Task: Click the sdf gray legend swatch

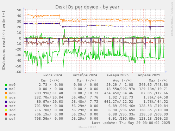Action: coord(6,119)
